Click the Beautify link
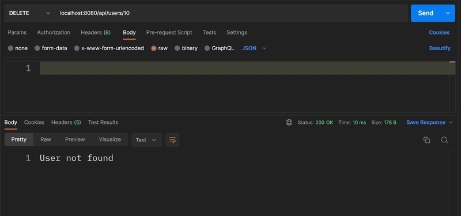 pyautogui.click(x=440, y=48)
